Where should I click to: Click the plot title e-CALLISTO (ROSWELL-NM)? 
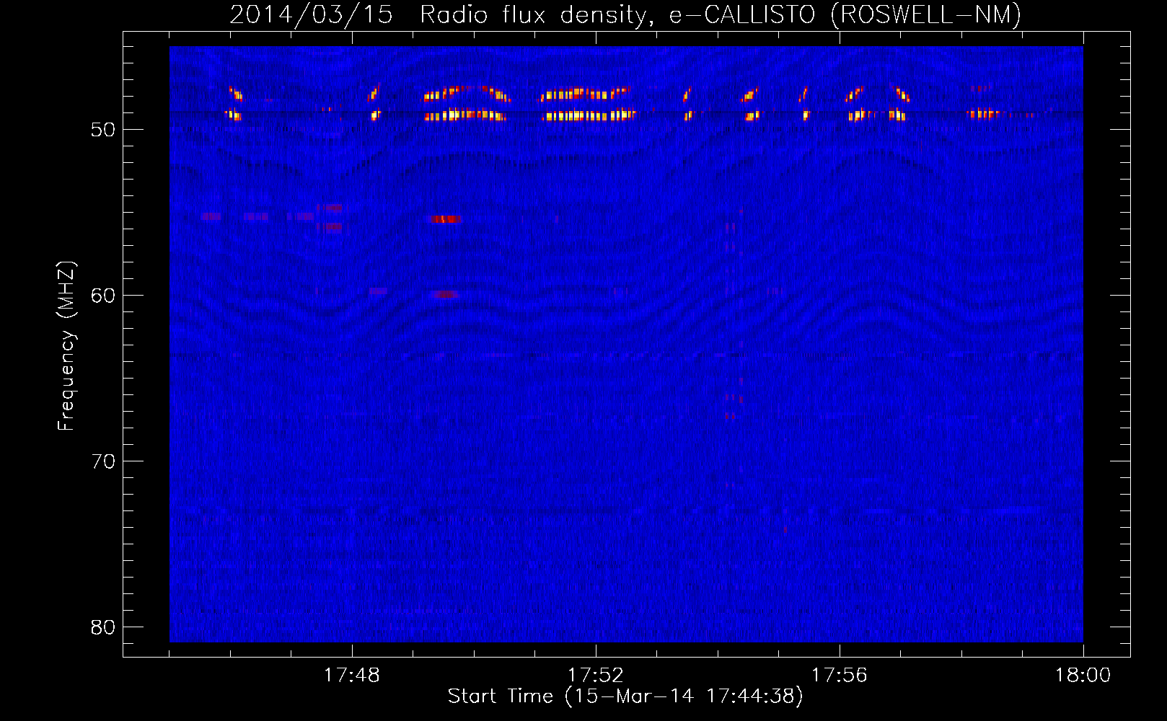(625, 14)
